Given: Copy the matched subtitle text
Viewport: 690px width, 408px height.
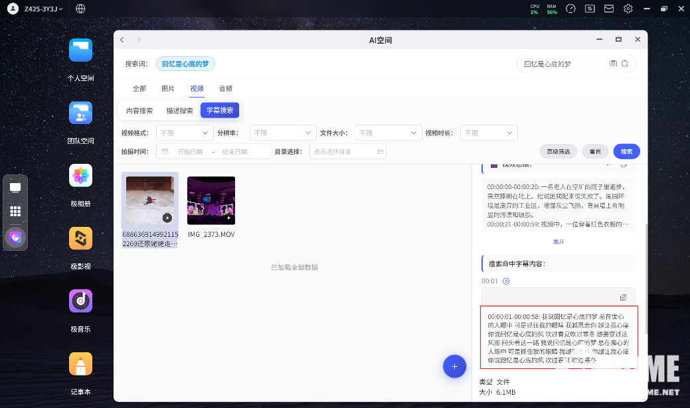Looking at the screenshot, I should pyautogui.click(x=623, y=297).
